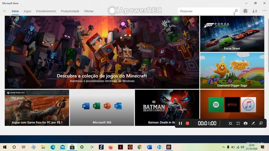
Task: Open the Início tab
Action: [x=15, y=11]
